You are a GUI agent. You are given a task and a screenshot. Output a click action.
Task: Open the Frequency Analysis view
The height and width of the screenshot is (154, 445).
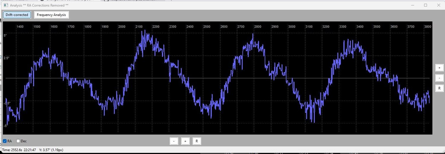(52, 15)
